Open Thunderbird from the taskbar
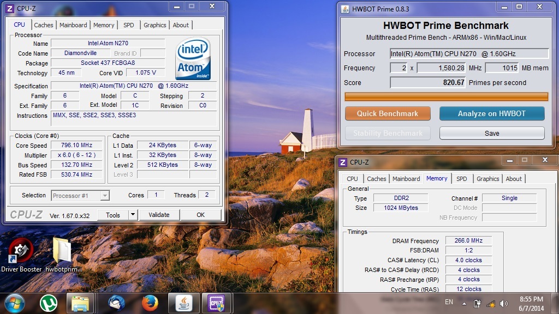Screen dimensions: 559x314 point(117,304)
